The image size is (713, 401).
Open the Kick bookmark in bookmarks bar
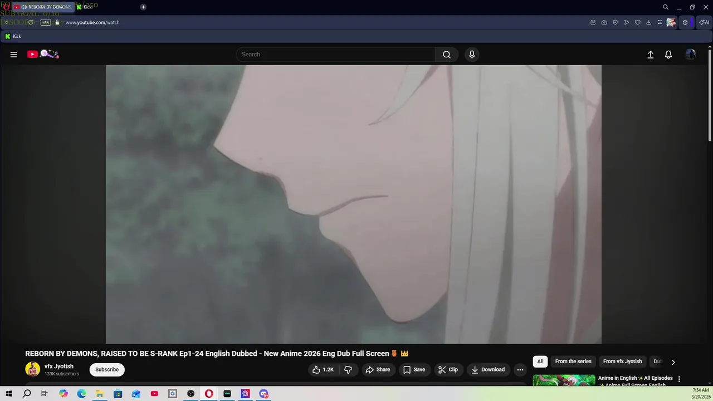pos(13,36)
